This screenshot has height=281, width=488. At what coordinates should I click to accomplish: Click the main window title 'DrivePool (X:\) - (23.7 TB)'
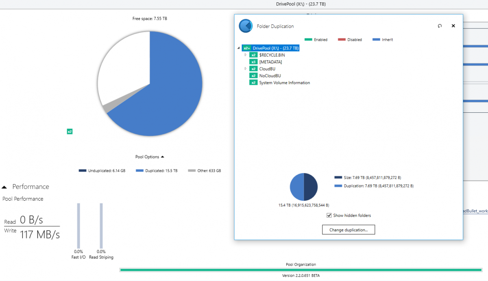click(301, 4)
